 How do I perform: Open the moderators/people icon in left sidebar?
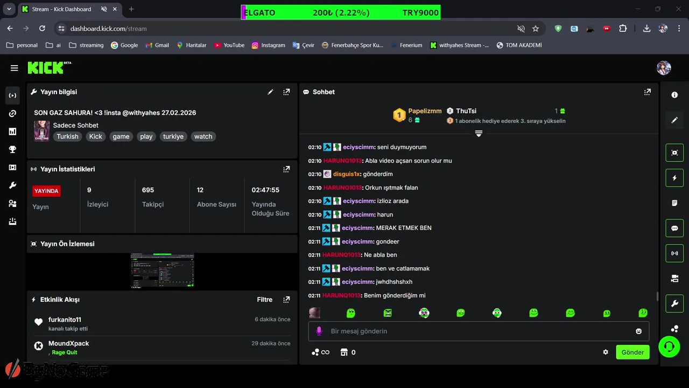tap(12, 204)
